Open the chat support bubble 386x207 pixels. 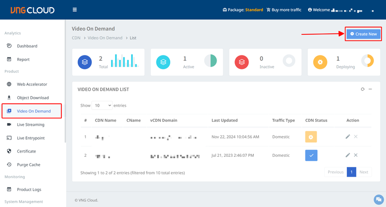pyautogui.click(x=379, y=199)
